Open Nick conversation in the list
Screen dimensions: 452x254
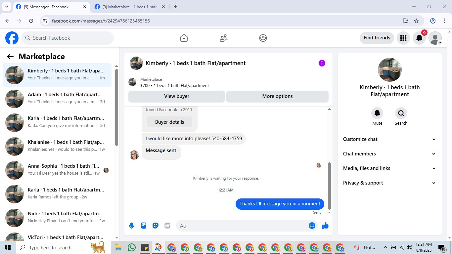tap(57, 218)
